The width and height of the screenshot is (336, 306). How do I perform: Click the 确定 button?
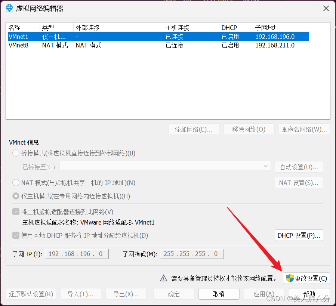coord(173,294)
